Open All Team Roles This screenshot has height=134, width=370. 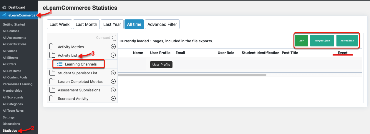pyautogui.click(x=13, y=110)
